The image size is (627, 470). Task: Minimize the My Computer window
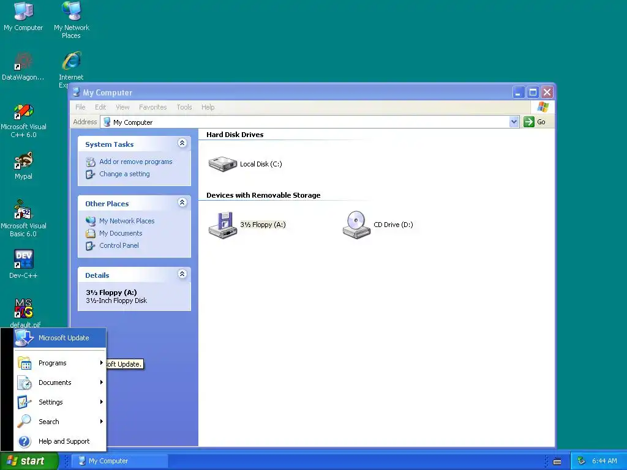(518, 92)
